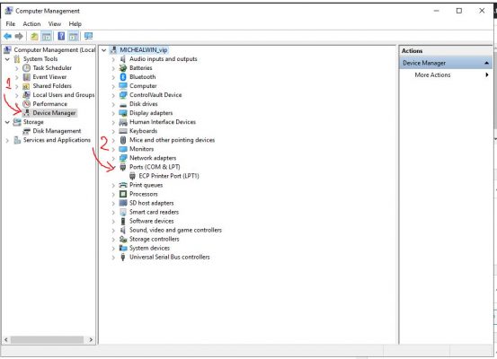497x359 pixels.
Task: Click the Forward arrow toolbar icon
Action: coord(19,37)
